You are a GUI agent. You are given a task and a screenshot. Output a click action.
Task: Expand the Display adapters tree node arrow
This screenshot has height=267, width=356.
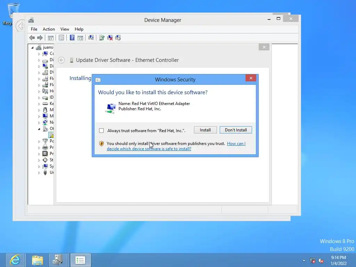coord(39,66)
